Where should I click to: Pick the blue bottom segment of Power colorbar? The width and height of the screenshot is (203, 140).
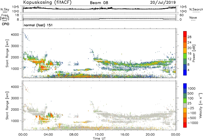tap(185, 73)
